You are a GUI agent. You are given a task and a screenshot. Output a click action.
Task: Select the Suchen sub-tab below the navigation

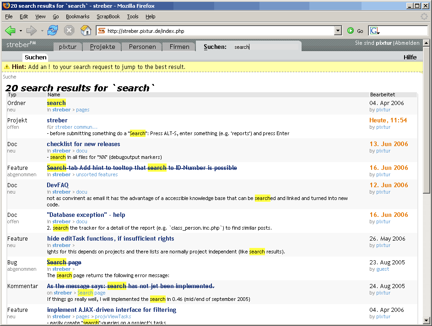[x=36, y=57]
